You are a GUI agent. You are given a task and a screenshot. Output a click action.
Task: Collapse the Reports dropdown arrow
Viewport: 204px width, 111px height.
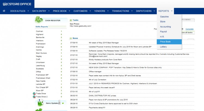pos(172,11)
